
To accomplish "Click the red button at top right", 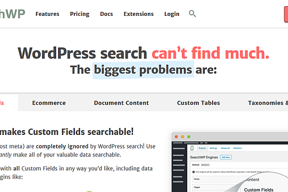I will pos(286,14).
